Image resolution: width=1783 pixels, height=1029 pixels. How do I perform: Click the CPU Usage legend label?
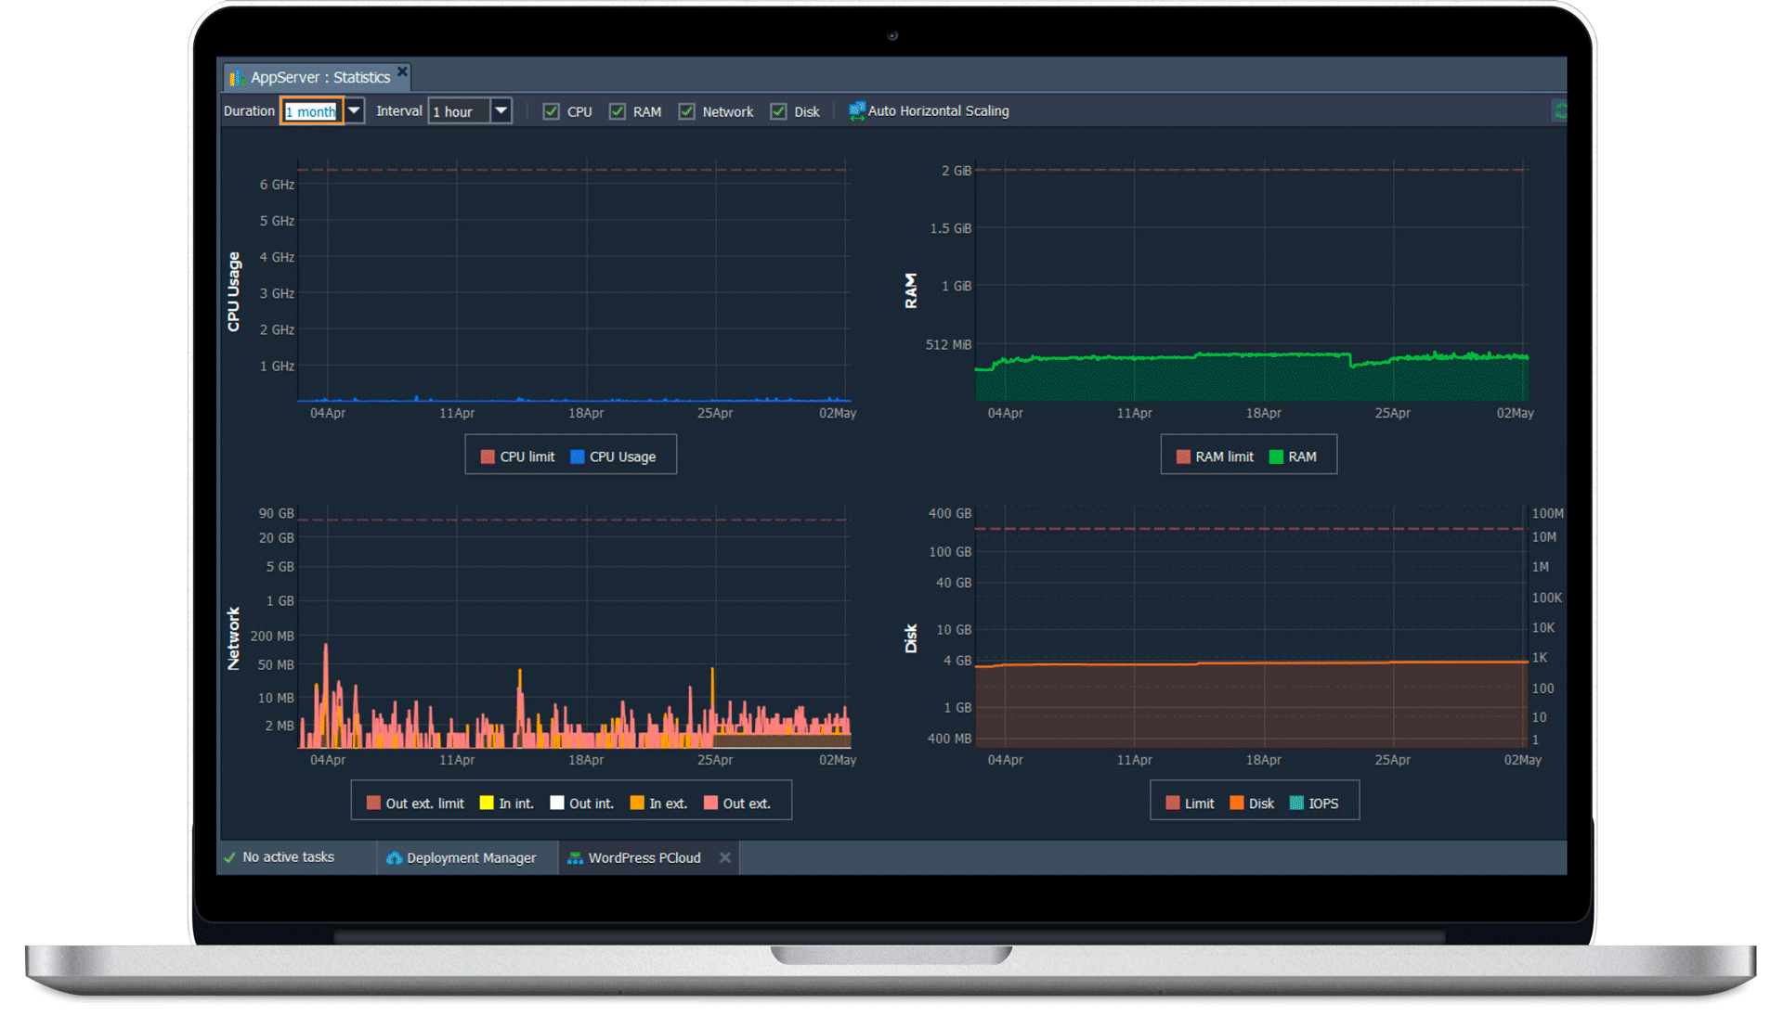[622, 457]
